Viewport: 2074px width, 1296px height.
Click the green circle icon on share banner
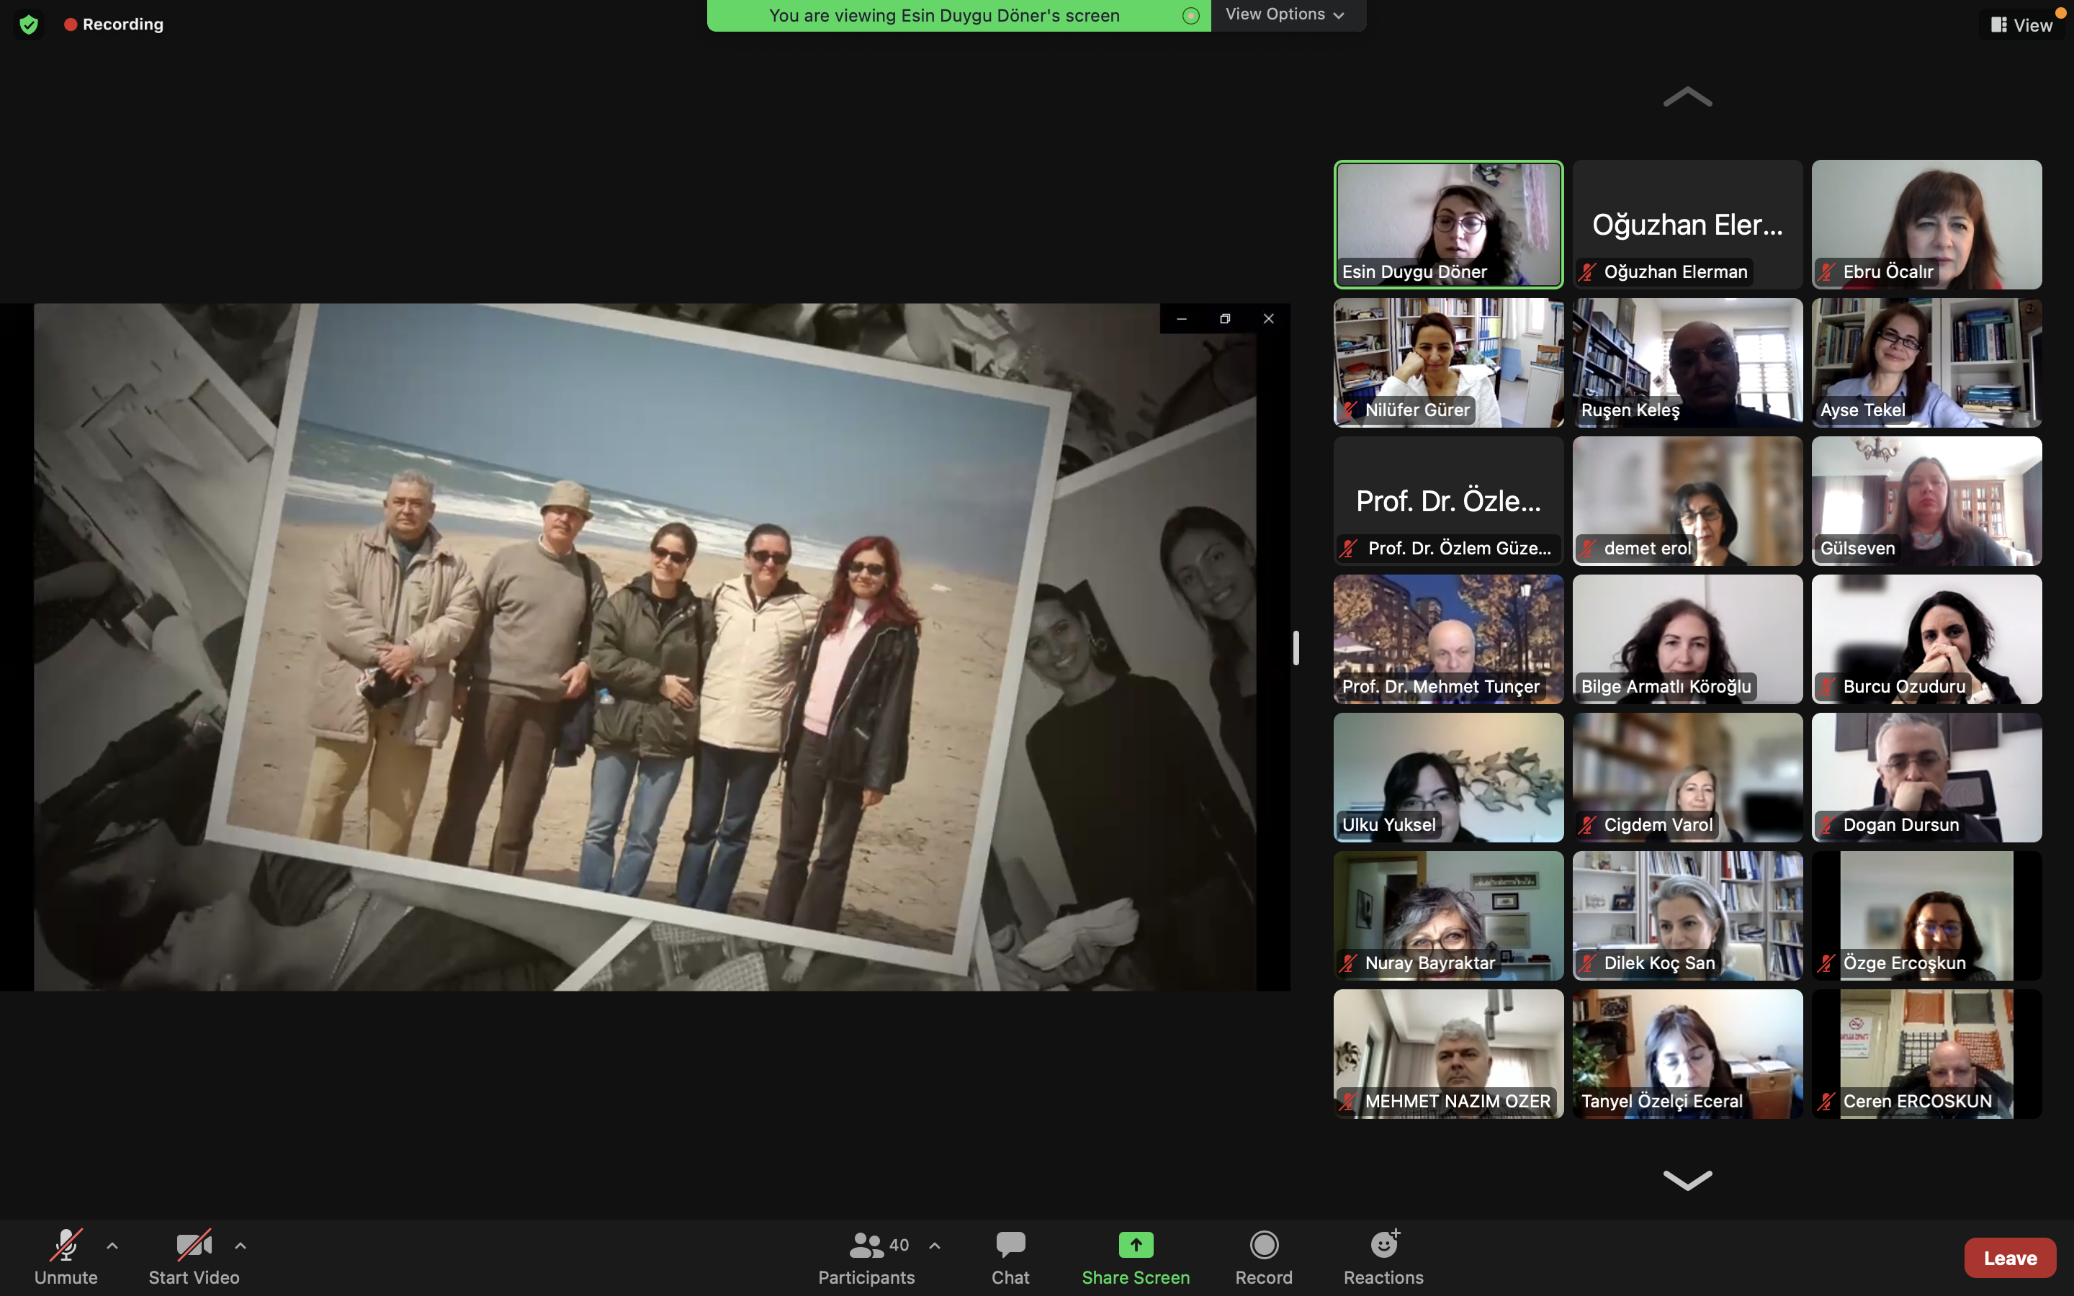pos(1190,15)
